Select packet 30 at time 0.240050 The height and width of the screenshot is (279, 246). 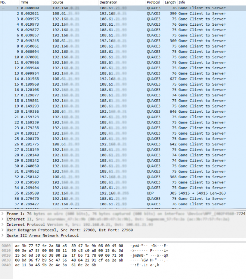123,166
